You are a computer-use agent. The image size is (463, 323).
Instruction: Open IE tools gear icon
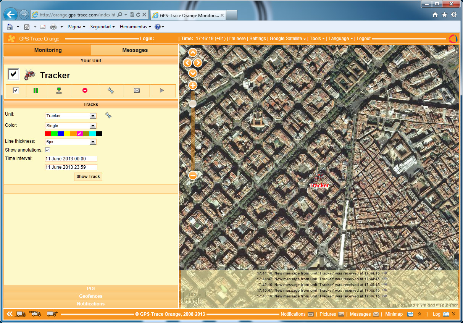click(x=454, y=15)
